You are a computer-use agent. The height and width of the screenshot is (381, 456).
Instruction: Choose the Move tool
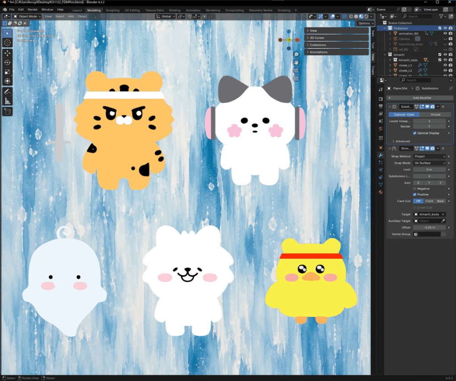pos(8,53)
